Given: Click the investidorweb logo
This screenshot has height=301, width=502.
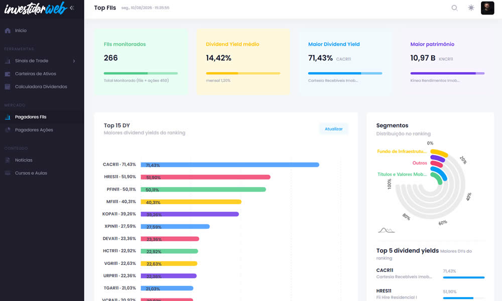Looking at the screenshot, I should point(35,9).
